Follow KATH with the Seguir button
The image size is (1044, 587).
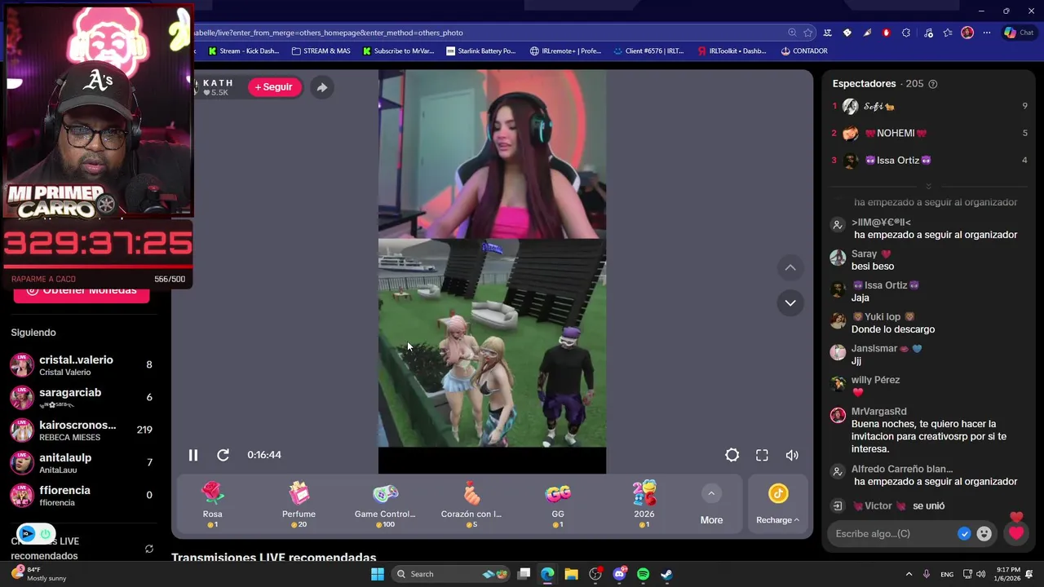pyautogui.click(x=274, y=87)
